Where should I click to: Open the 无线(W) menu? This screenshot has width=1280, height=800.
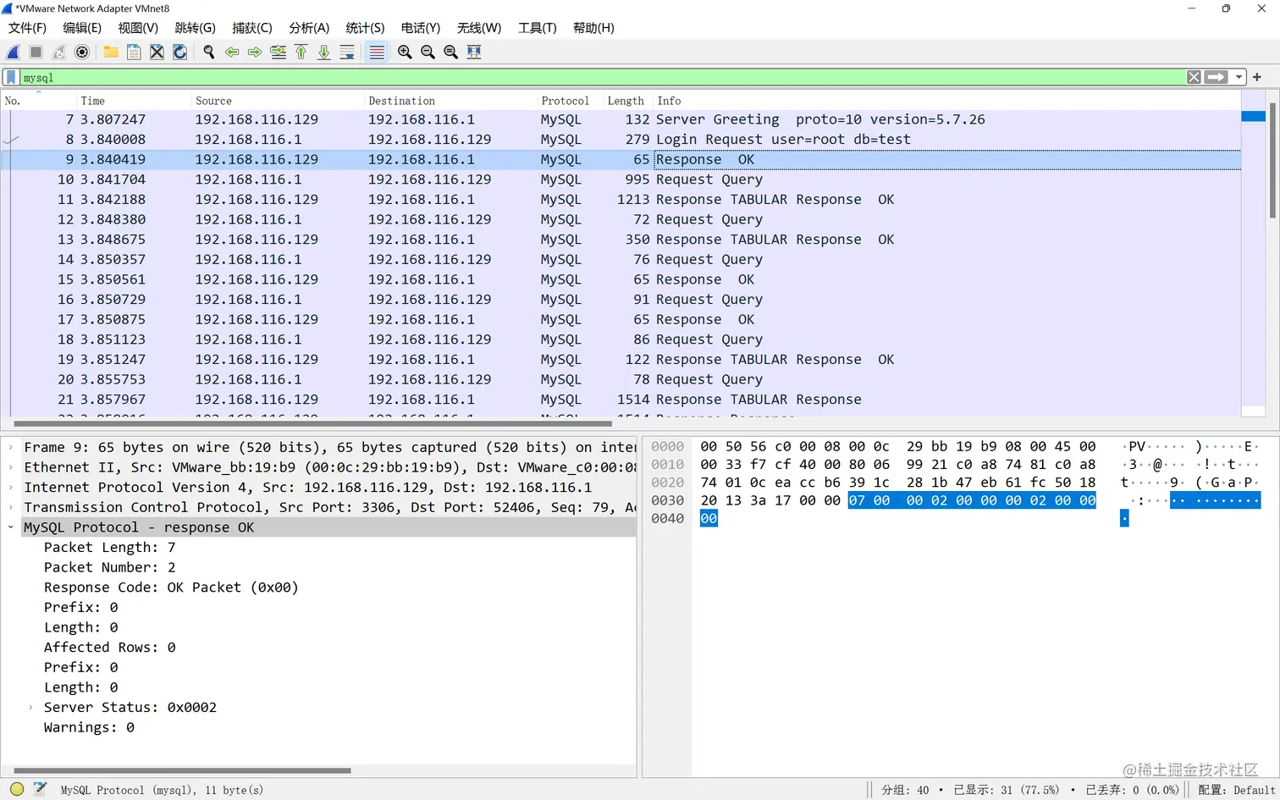click(x=479, y=28)
